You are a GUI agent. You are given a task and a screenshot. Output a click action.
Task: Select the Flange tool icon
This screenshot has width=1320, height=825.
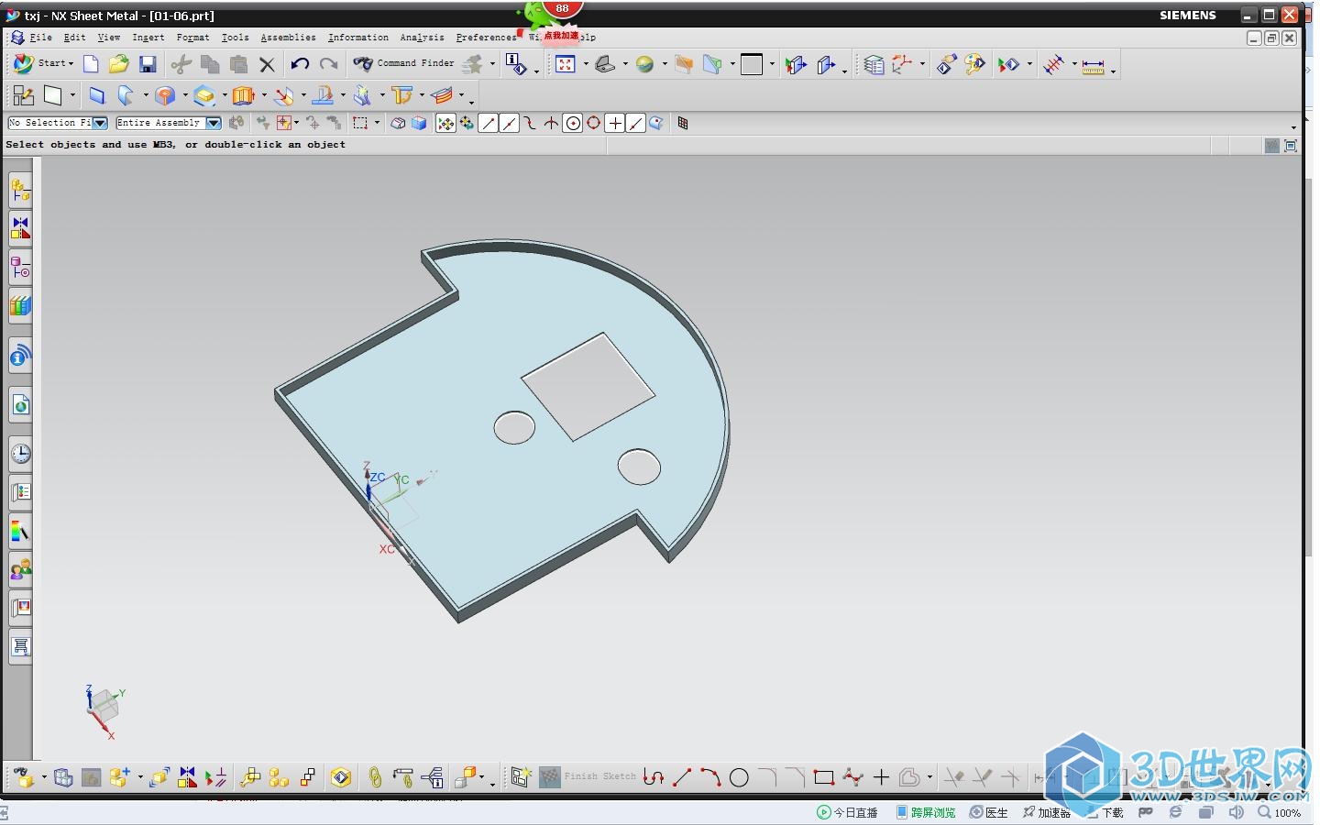(126, 95)
